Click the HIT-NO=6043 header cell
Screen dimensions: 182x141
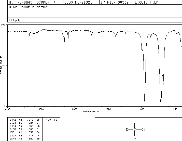coord(20,2)
